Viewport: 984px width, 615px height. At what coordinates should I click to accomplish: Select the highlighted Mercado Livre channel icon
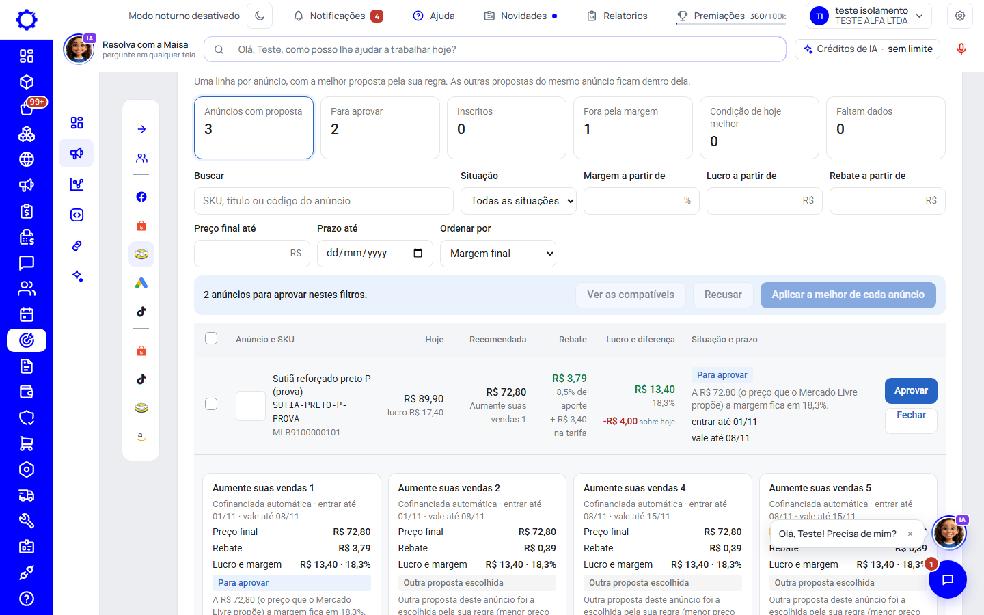tap(141, 254)
